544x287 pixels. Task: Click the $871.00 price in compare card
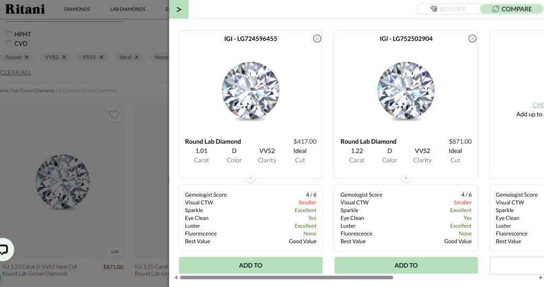tap(460, 142)
